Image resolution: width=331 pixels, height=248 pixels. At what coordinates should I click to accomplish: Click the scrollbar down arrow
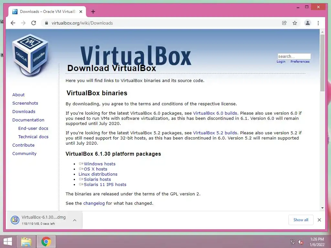point(322,208)
